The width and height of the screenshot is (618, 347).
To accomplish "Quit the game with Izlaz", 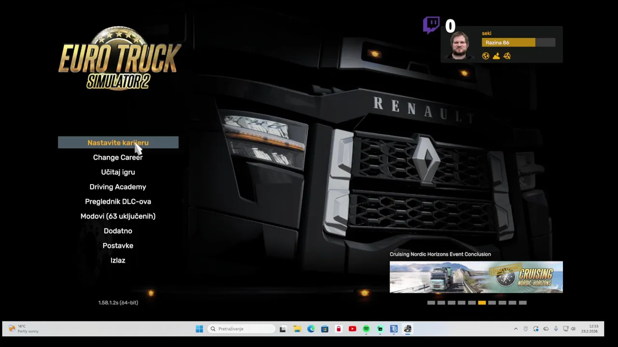I will click(x=118, y=260).
